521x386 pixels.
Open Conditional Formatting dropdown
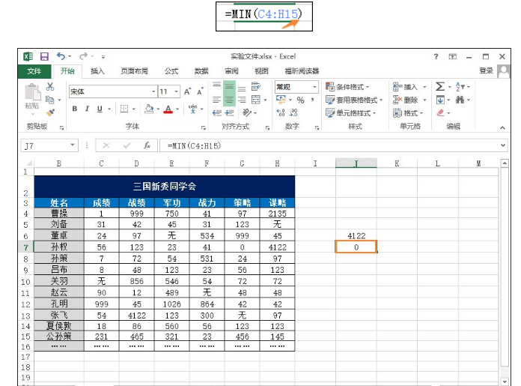coord(347,87)
